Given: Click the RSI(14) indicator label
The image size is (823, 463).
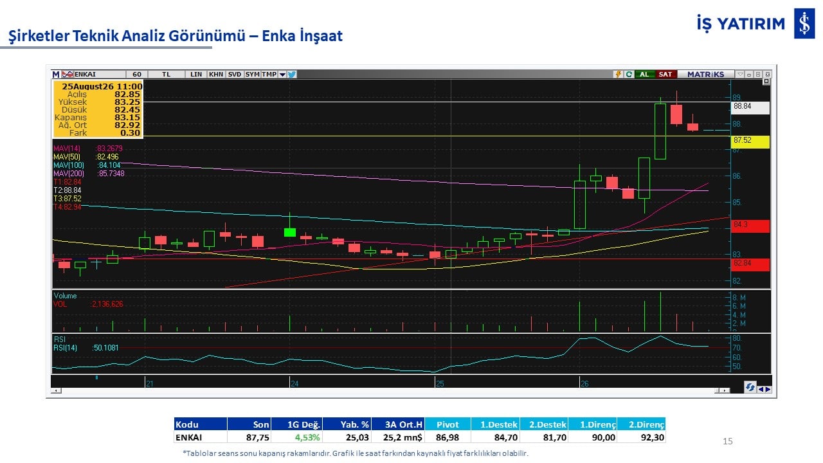Looking at the screenshot, I should point(66,348).
